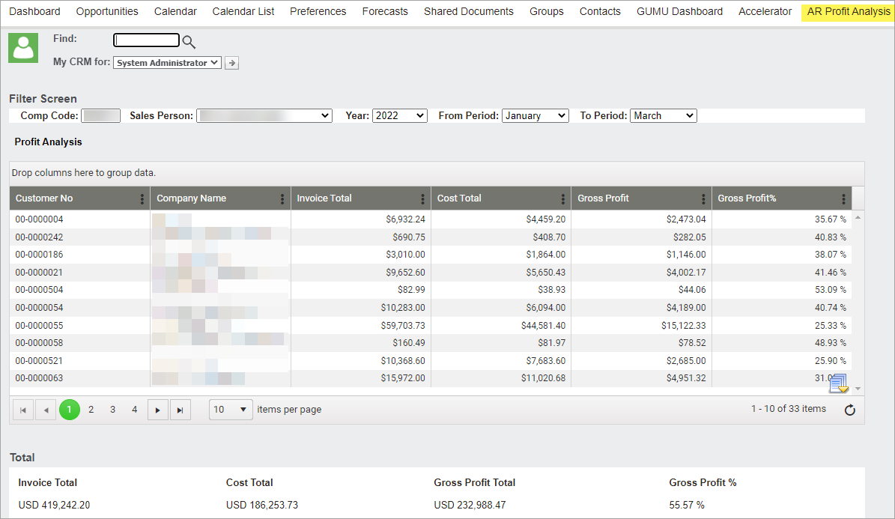895x519 pixels.
Task: Click customer number 00-0000063
Action: [40, 378]
